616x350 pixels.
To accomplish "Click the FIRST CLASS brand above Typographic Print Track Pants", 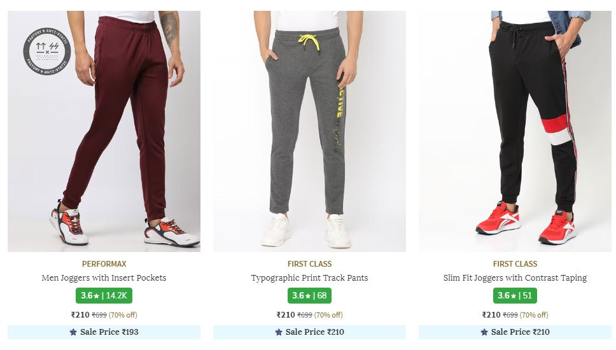I will (309, 263).
